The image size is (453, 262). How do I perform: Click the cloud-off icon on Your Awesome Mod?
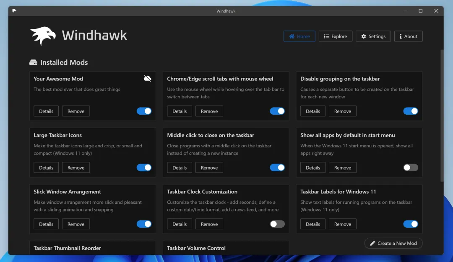[x=147, y=78]
